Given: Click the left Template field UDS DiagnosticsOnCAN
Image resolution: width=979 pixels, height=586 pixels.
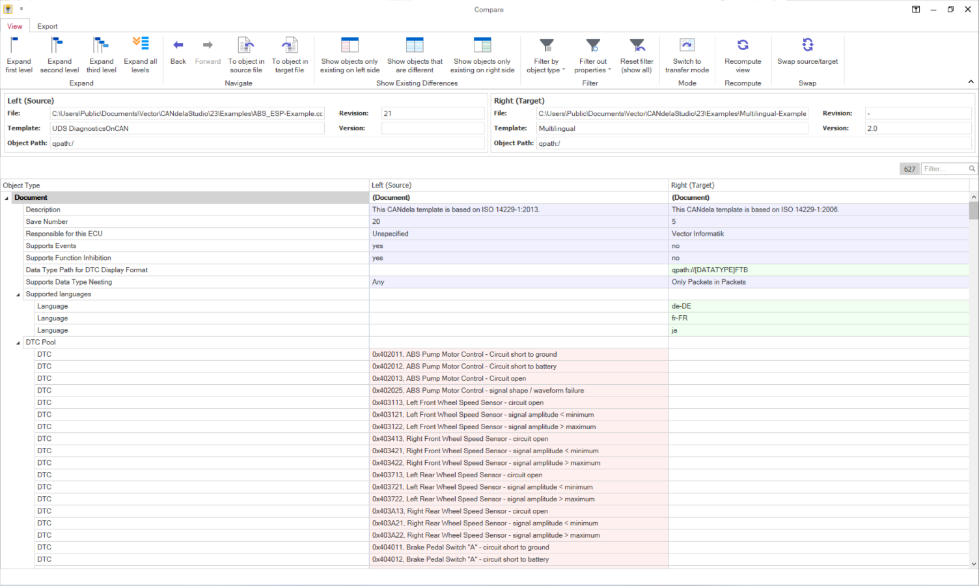Looking at the screenshot, I should (187, 128).
